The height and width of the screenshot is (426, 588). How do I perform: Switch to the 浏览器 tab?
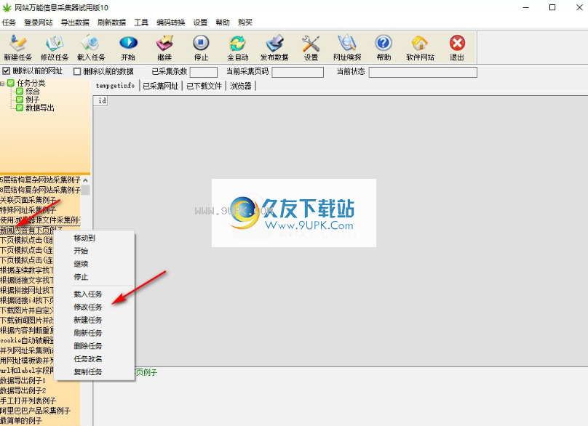pos(241,86)
